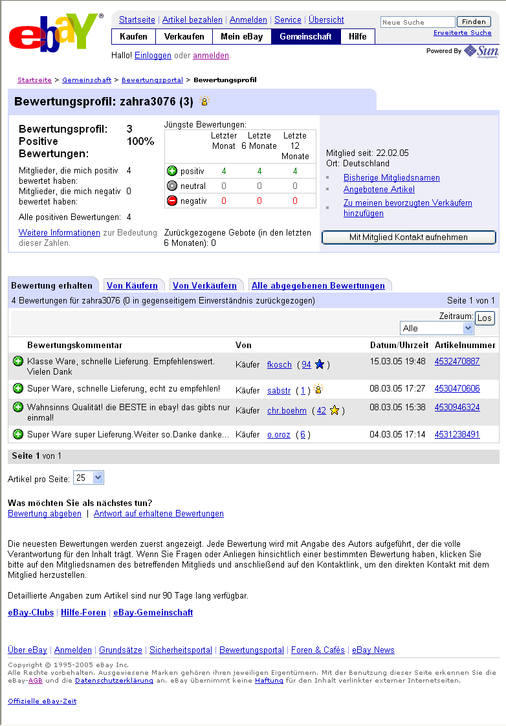506x726 pixels.
Task: Click the green plus icon on the 'Klasse Ware' feedback
Action: pyautogui.click(x=18, y=361)
